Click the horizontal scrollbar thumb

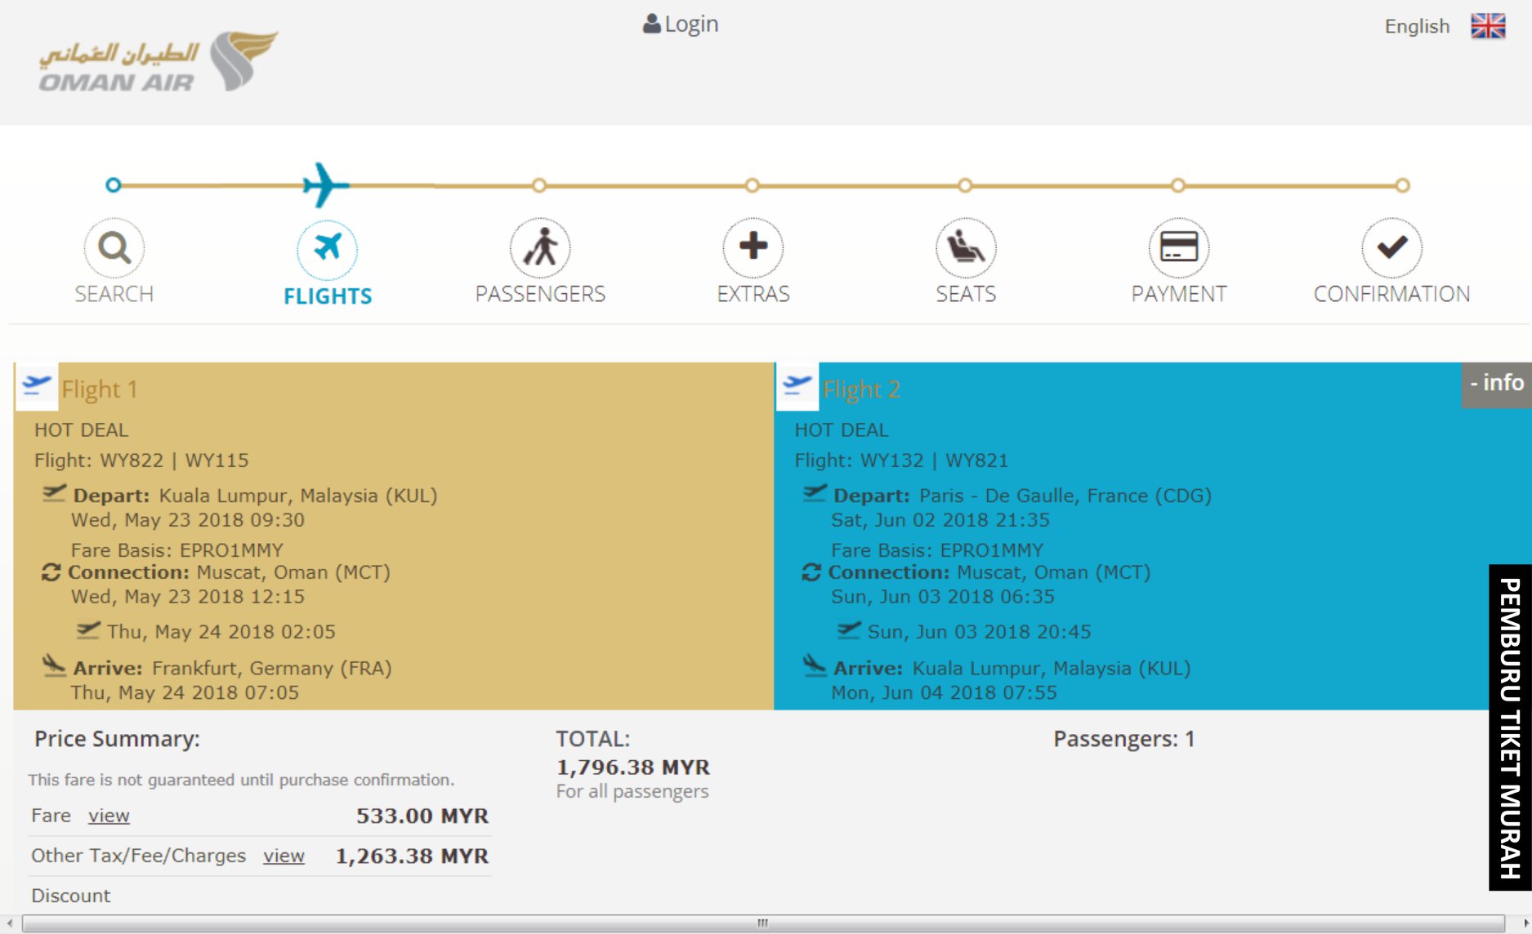pos(763,923)
